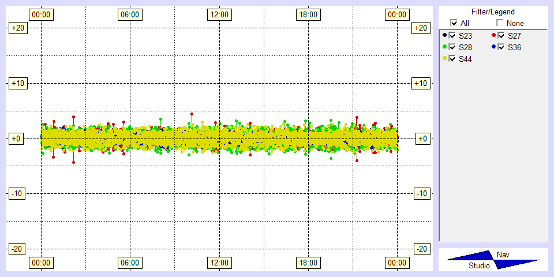Enable the None filter checkbox
This screenshot has height=277, width=554.
pyautogui.click(x=500, y=23)
